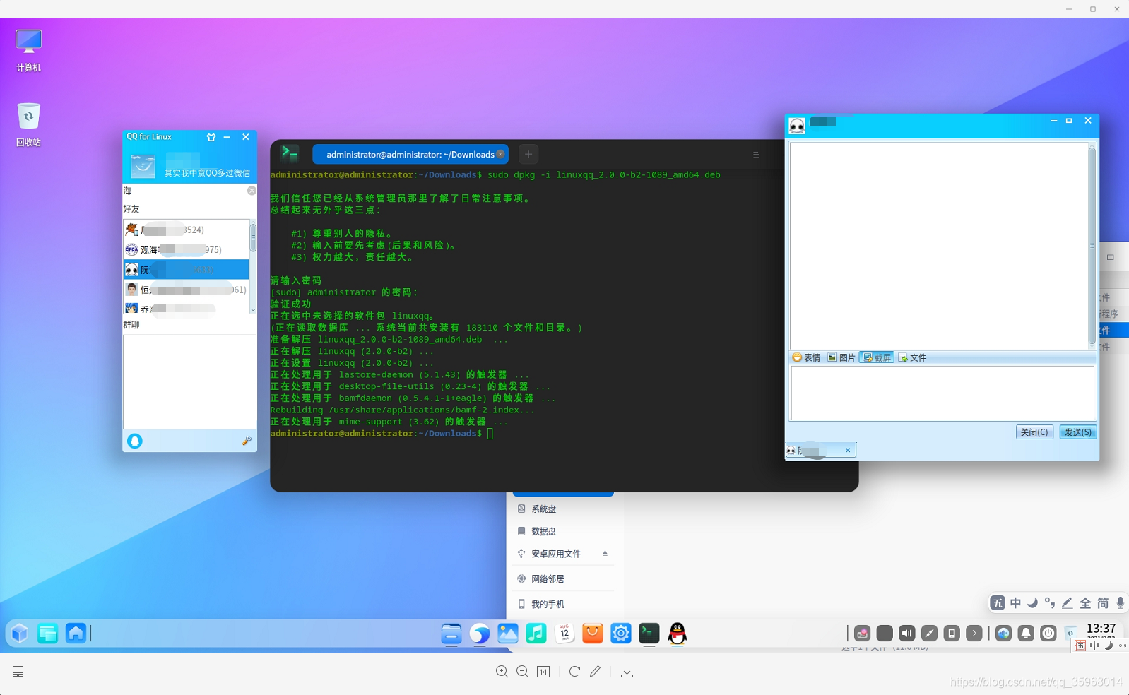This screenshot has height=695, width=1129.
Task: Rotate the image with the rotate icon
Action: click(574, 672)
